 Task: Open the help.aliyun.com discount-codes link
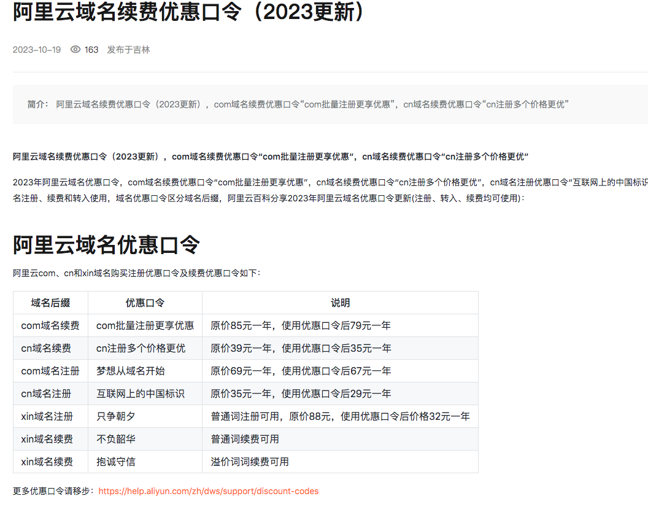208,491
